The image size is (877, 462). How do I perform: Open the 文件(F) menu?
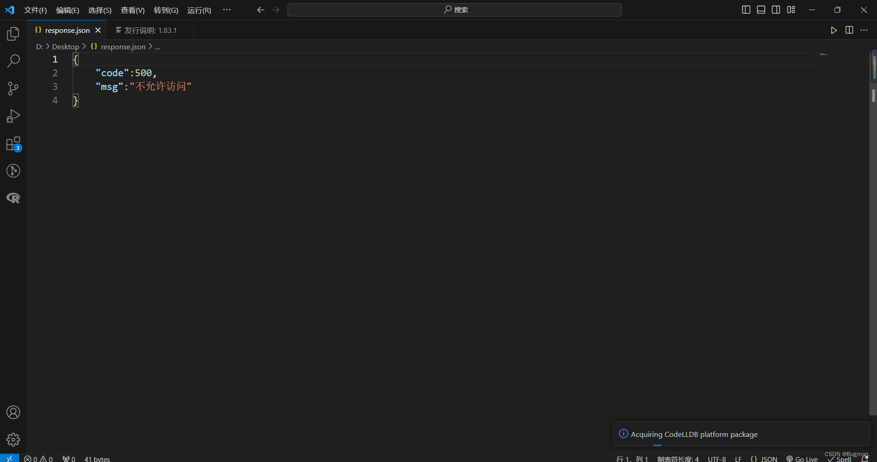(x=35, y=10)
